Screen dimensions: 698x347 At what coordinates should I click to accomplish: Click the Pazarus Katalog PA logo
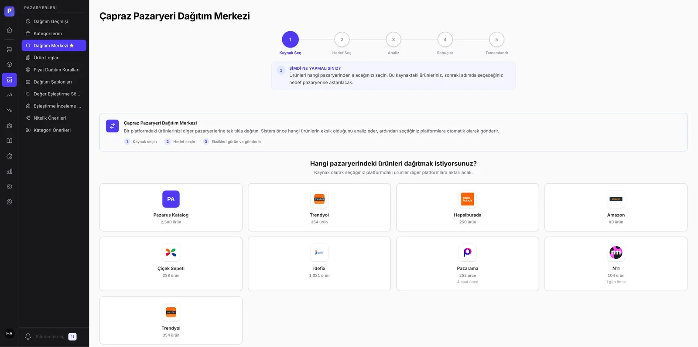point(171,199)
